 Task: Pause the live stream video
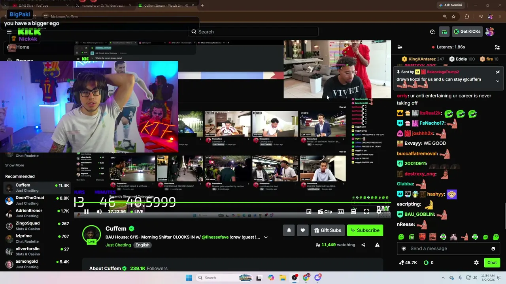click(86, 212)
